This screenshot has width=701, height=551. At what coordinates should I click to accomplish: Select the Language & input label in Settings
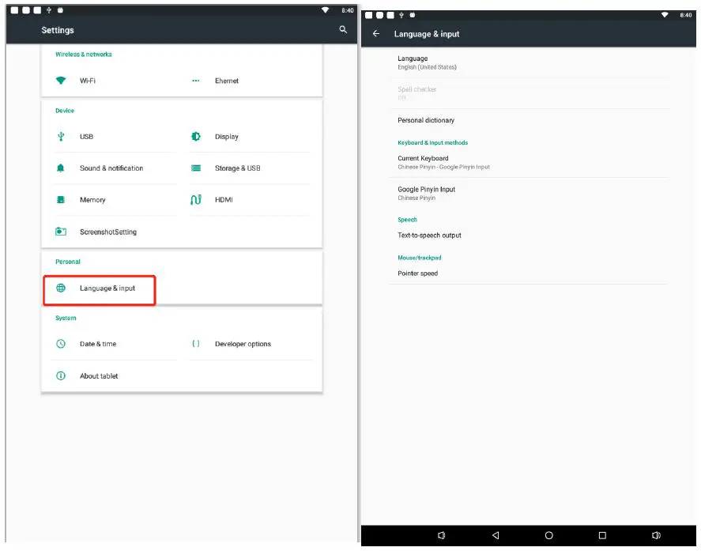[107, 288]
